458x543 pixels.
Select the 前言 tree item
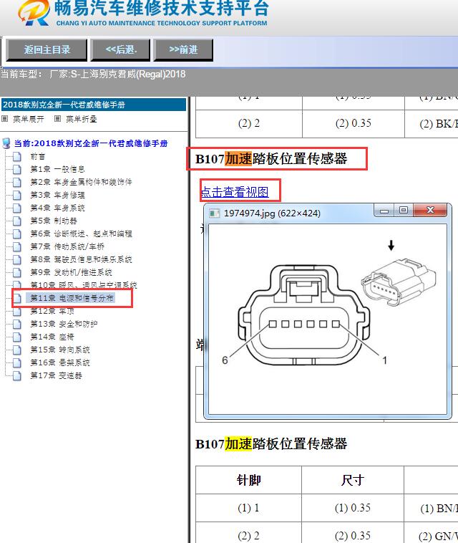pyautogui.click(x=38, y=157)
